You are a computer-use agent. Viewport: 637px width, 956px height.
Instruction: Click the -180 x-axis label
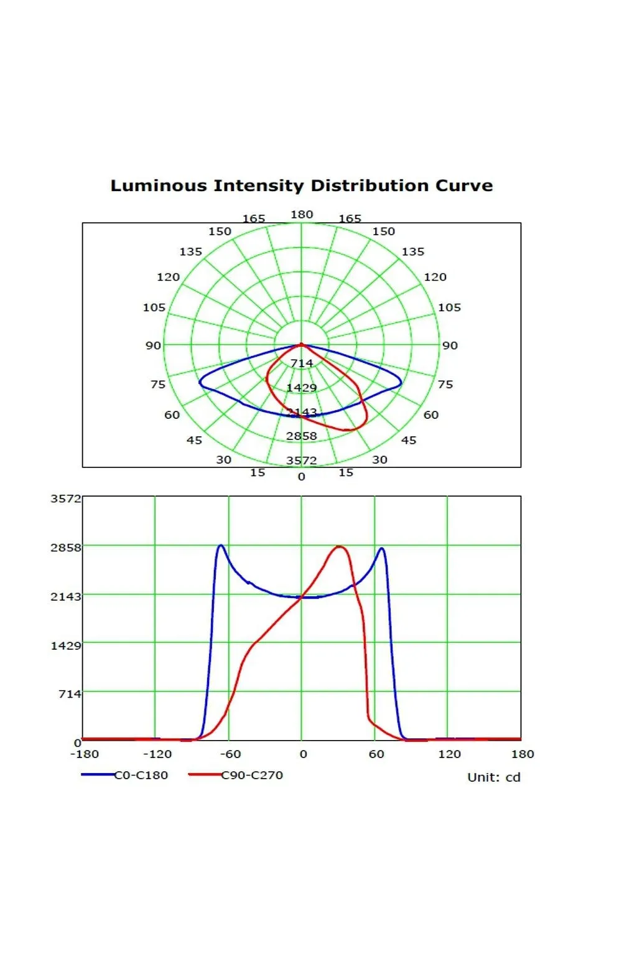(85, 754)
